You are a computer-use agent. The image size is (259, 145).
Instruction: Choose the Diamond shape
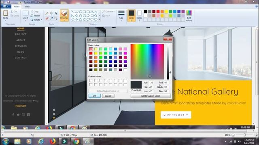pyautogui.click(x=76, y=16)
